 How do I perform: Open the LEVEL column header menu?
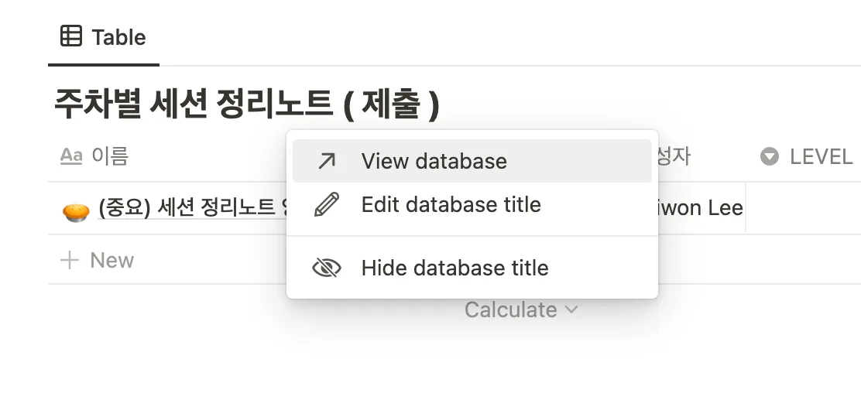click(820, 157)
